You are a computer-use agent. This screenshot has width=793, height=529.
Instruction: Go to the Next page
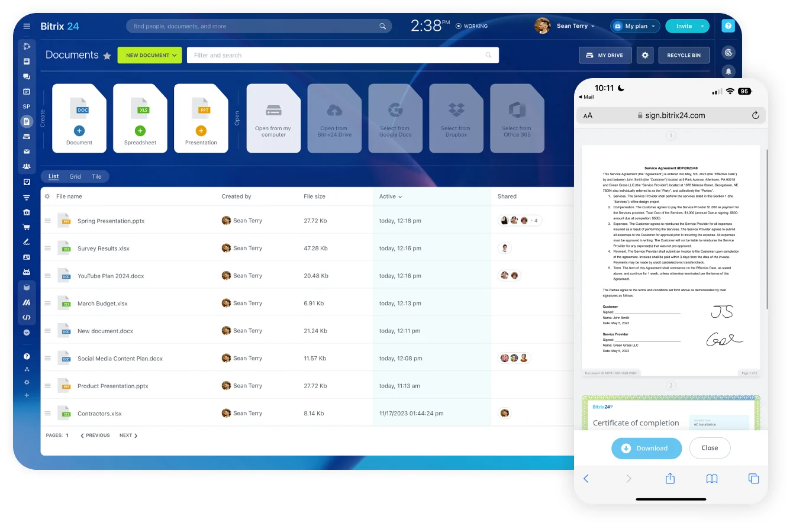[128, 436]
